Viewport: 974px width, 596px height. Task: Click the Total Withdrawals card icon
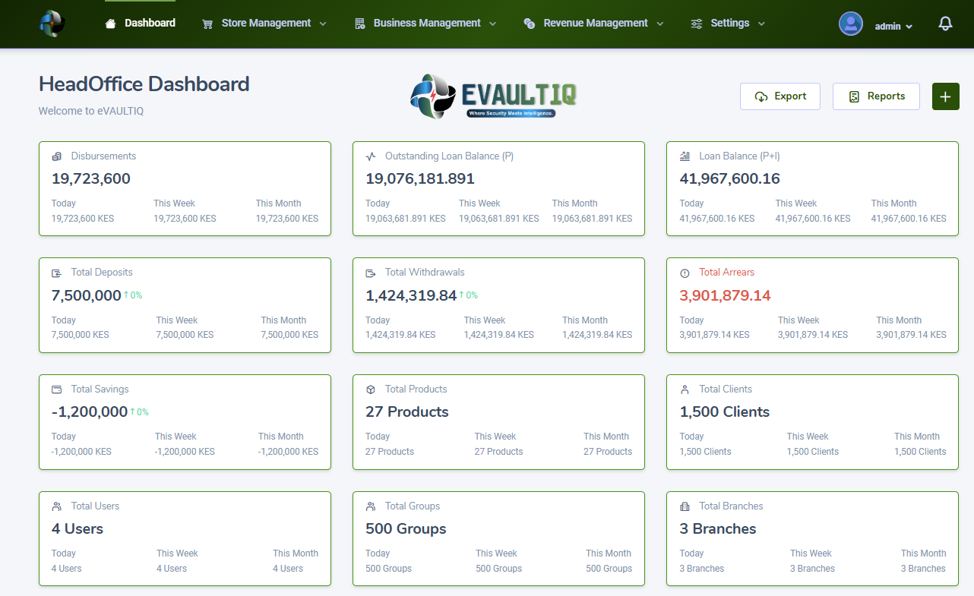pyautogui.click(x=370, y=272)
